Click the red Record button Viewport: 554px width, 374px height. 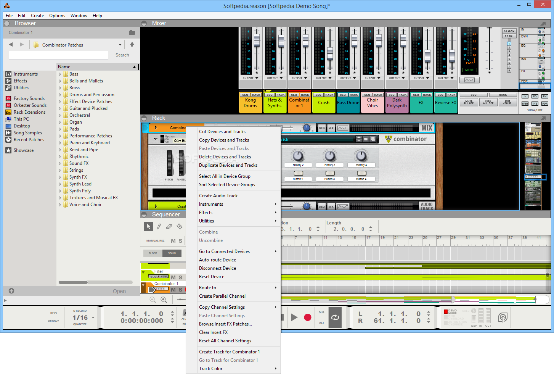pyautogui.click(x=308, y=317)
